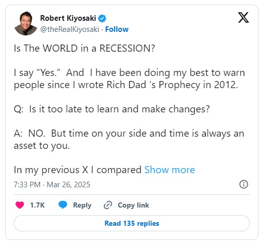Expand the tweet with Show more
The height and width of the screenshot is (246, 263).
pos(170,170)
